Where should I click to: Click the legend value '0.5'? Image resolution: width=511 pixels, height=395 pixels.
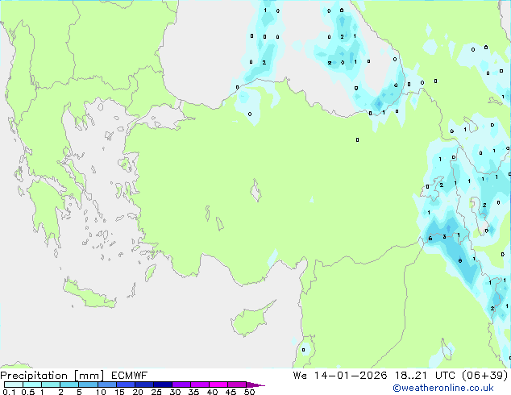[x=28, y=392]
